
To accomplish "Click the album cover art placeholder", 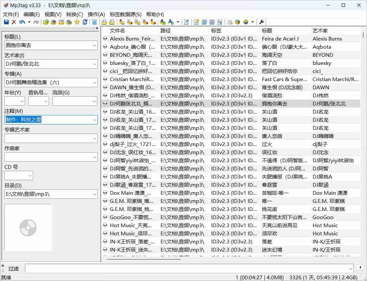I will (x=28, y=228).
